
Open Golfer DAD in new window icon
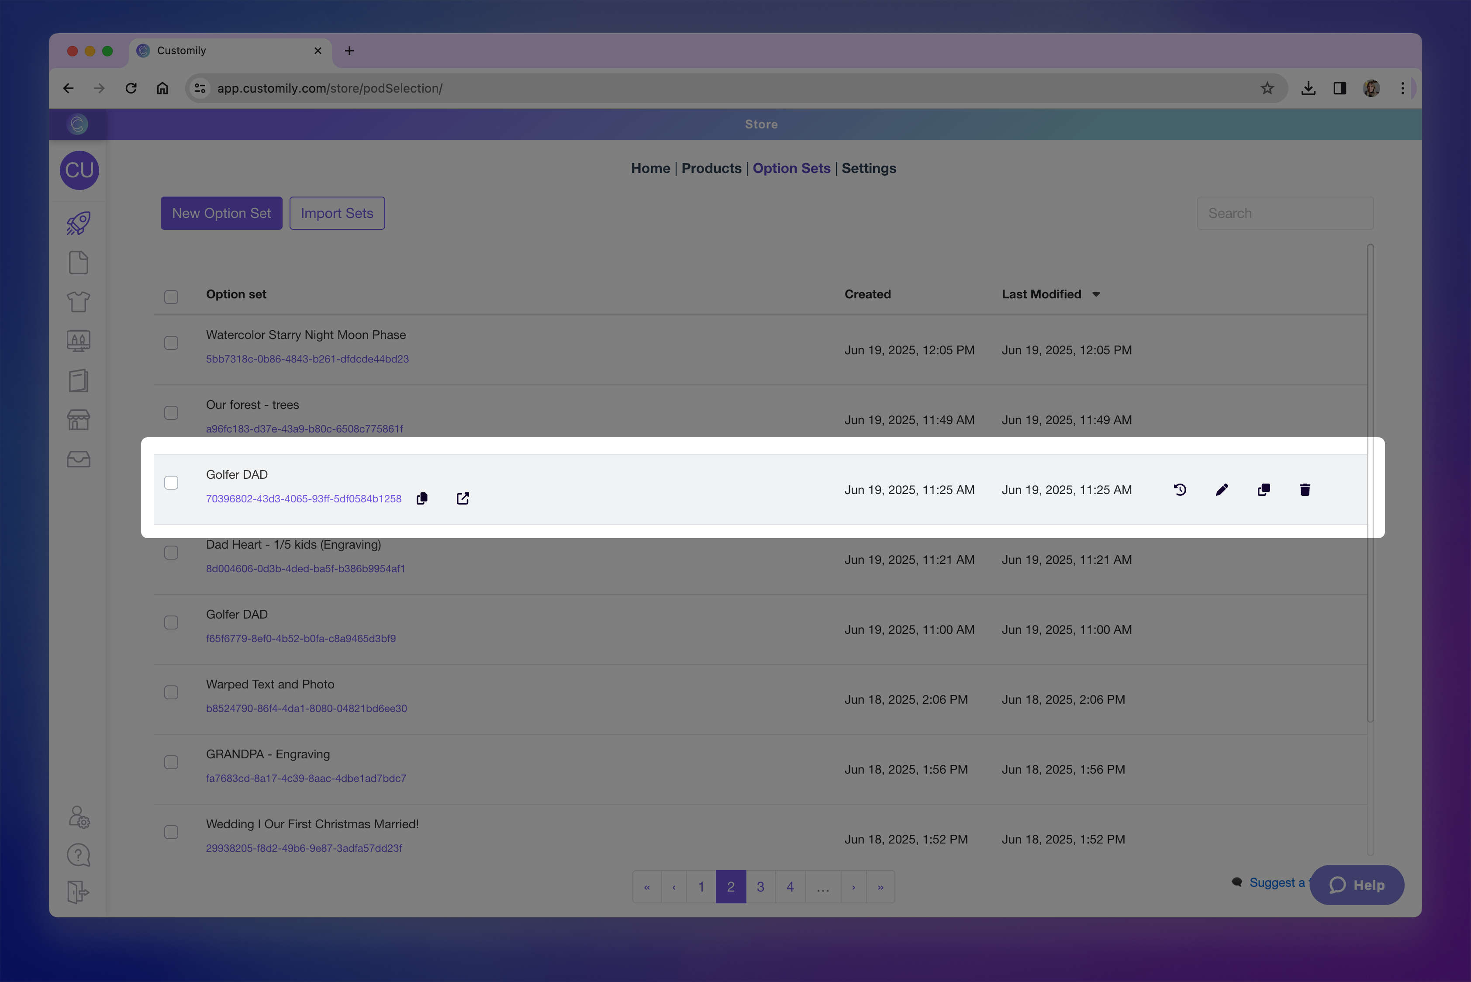463,498
